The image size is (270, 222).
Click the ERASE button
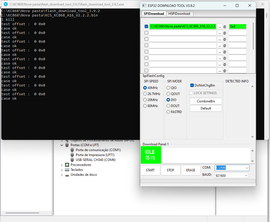pos(191,170)
